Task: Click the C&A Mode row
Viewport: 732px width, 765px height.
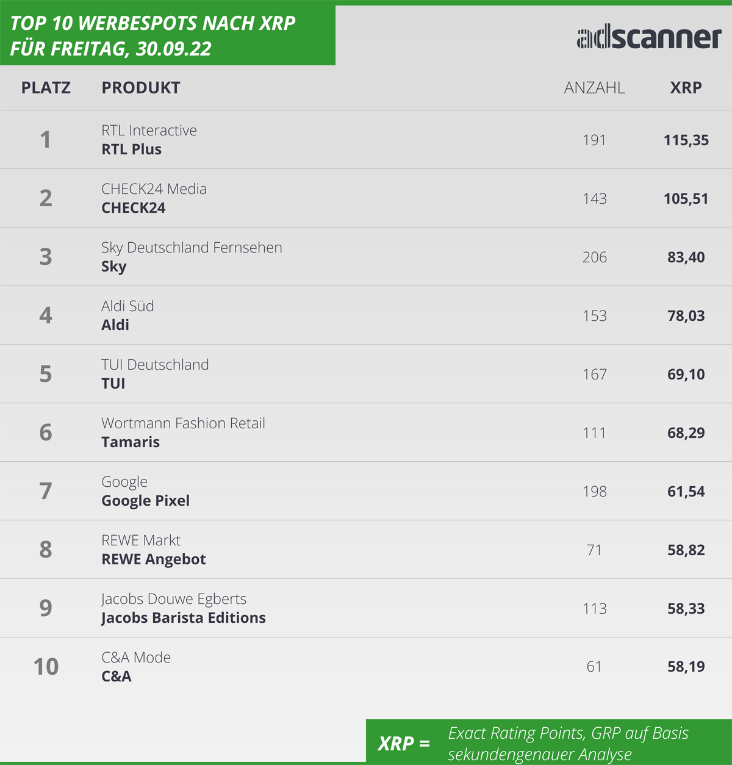Action: (366, 667)
